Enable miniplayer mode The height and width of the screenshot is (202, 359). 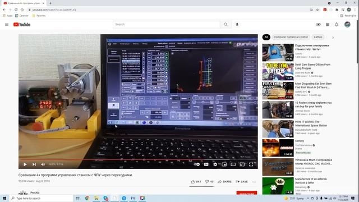click(224, 164)
